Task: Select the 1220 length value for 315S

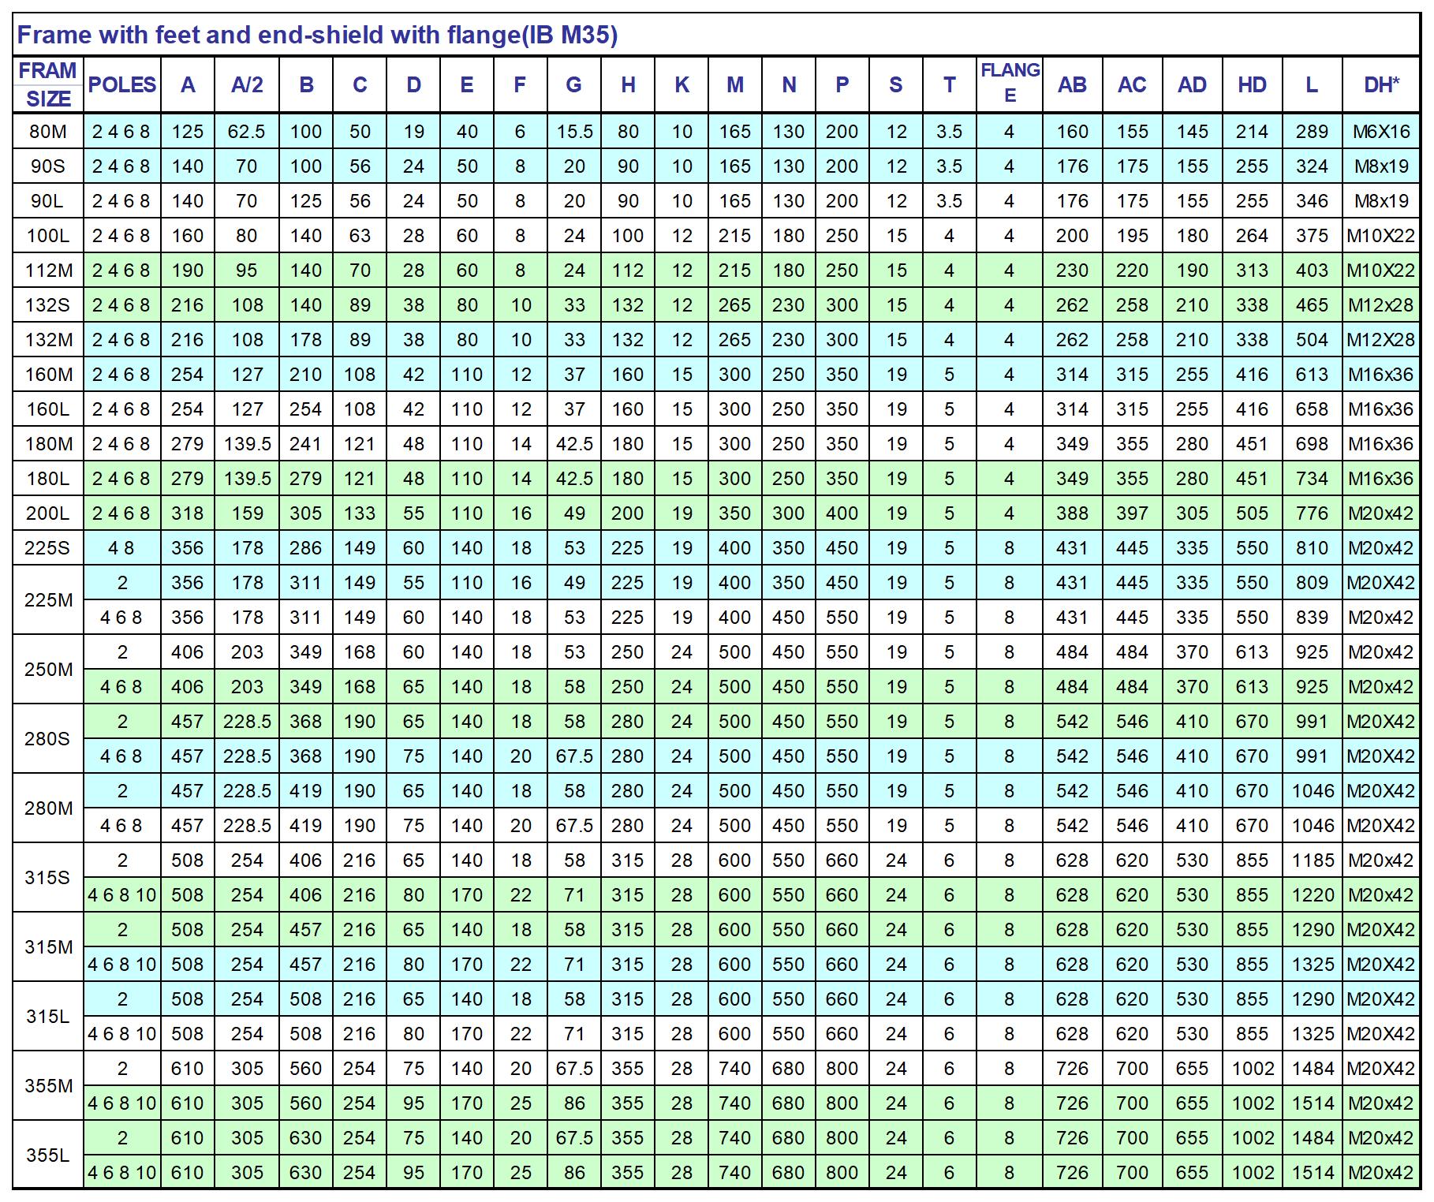Action: [1312, 895]
